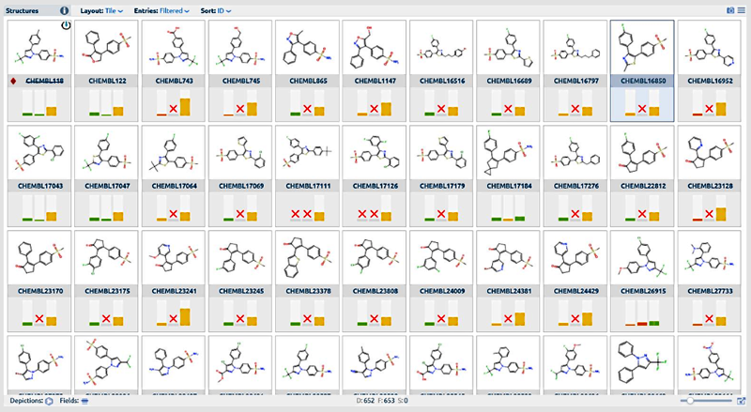Image resolution: width=751 pixels, height=412 pixels.
Task: Click the CHEMBL122 label
Action: [106, 82]
